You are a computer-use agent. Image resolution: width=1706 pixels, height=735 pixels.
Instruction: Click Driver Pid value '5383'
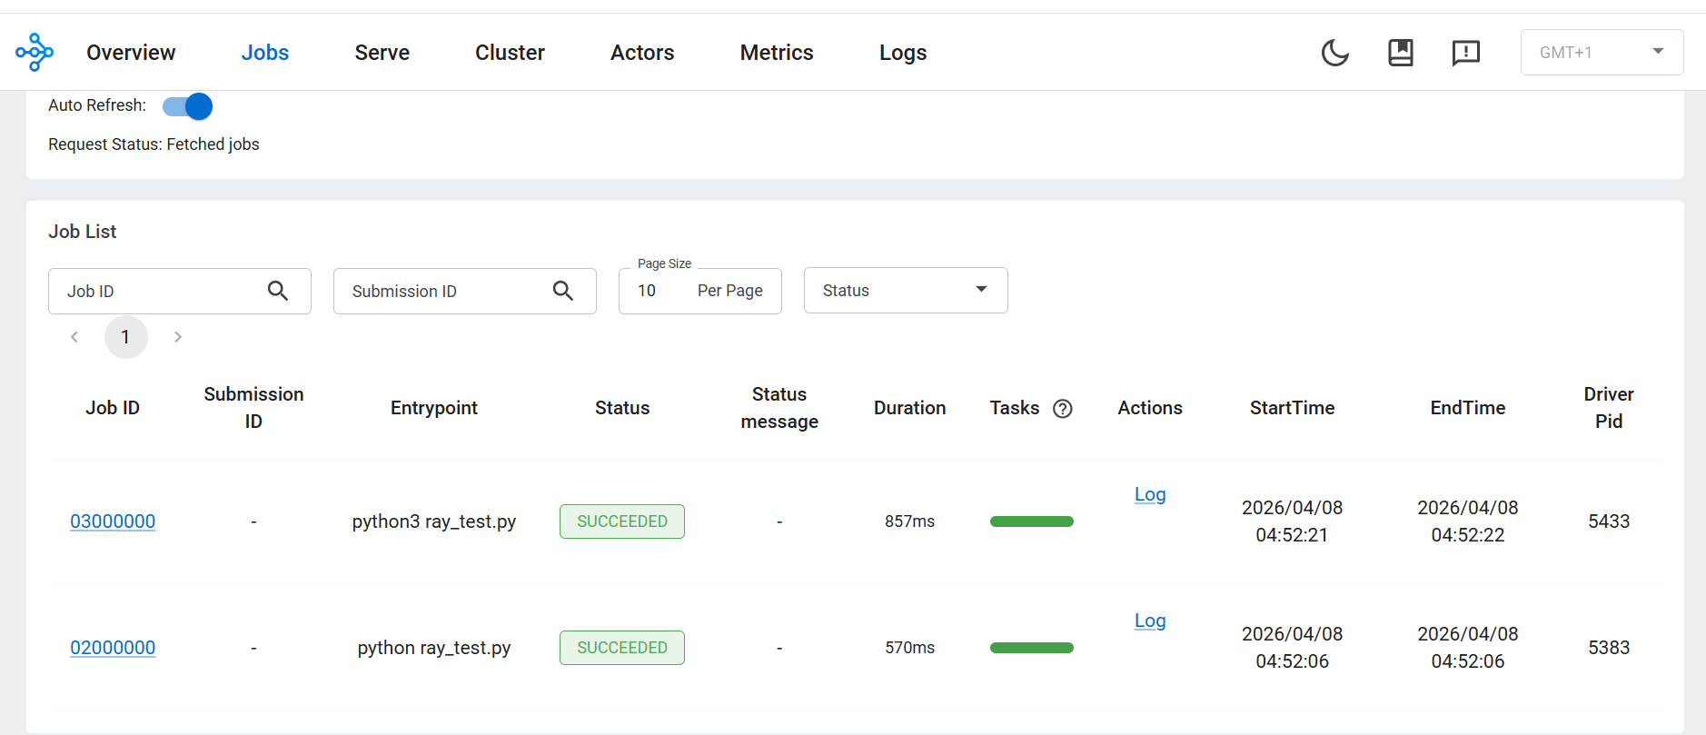(1609, 648)
